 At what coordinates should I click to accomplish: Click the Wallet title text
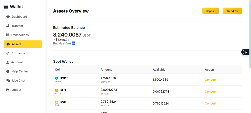pos(16,7)
